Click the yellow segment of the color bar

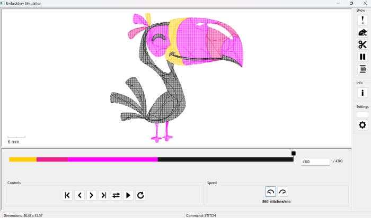23,159
